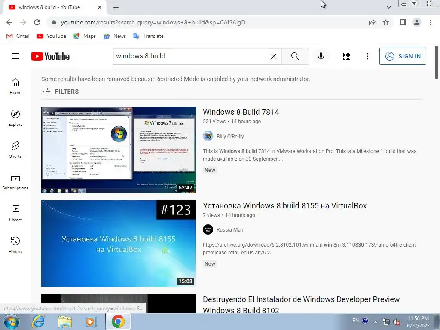Clear the search box with the X
Screen dimensions: 440x330
pos(274,56)
